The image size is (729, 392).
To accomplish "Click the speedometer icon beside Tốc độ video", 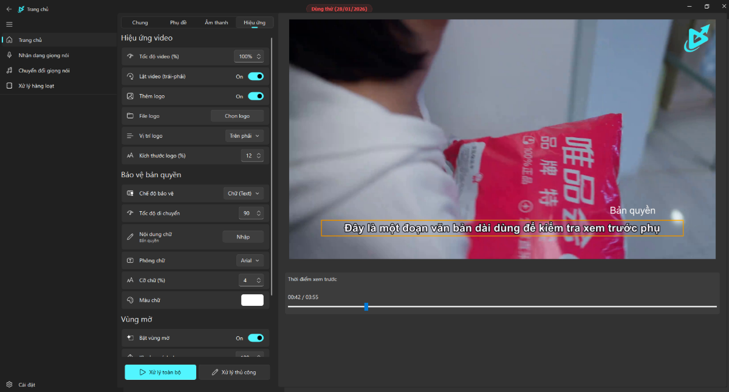I will pyautogui.click(x=130, y=56).
